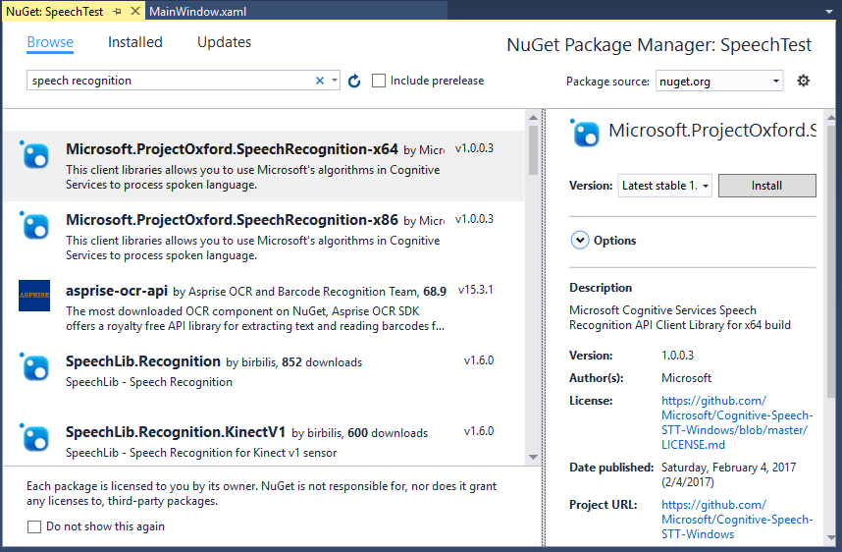The height and width of the screenshot is (552, 842).
Task: Click SpeechLib.Recognition version v1.6.0
Action: [479, 360]
